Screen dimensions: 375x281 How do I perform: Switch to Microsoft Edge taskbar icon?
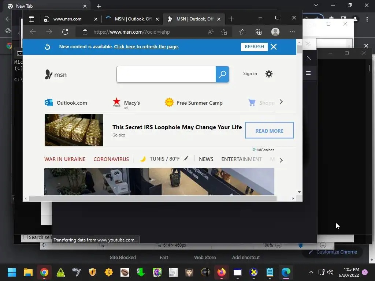click(286, 272)
